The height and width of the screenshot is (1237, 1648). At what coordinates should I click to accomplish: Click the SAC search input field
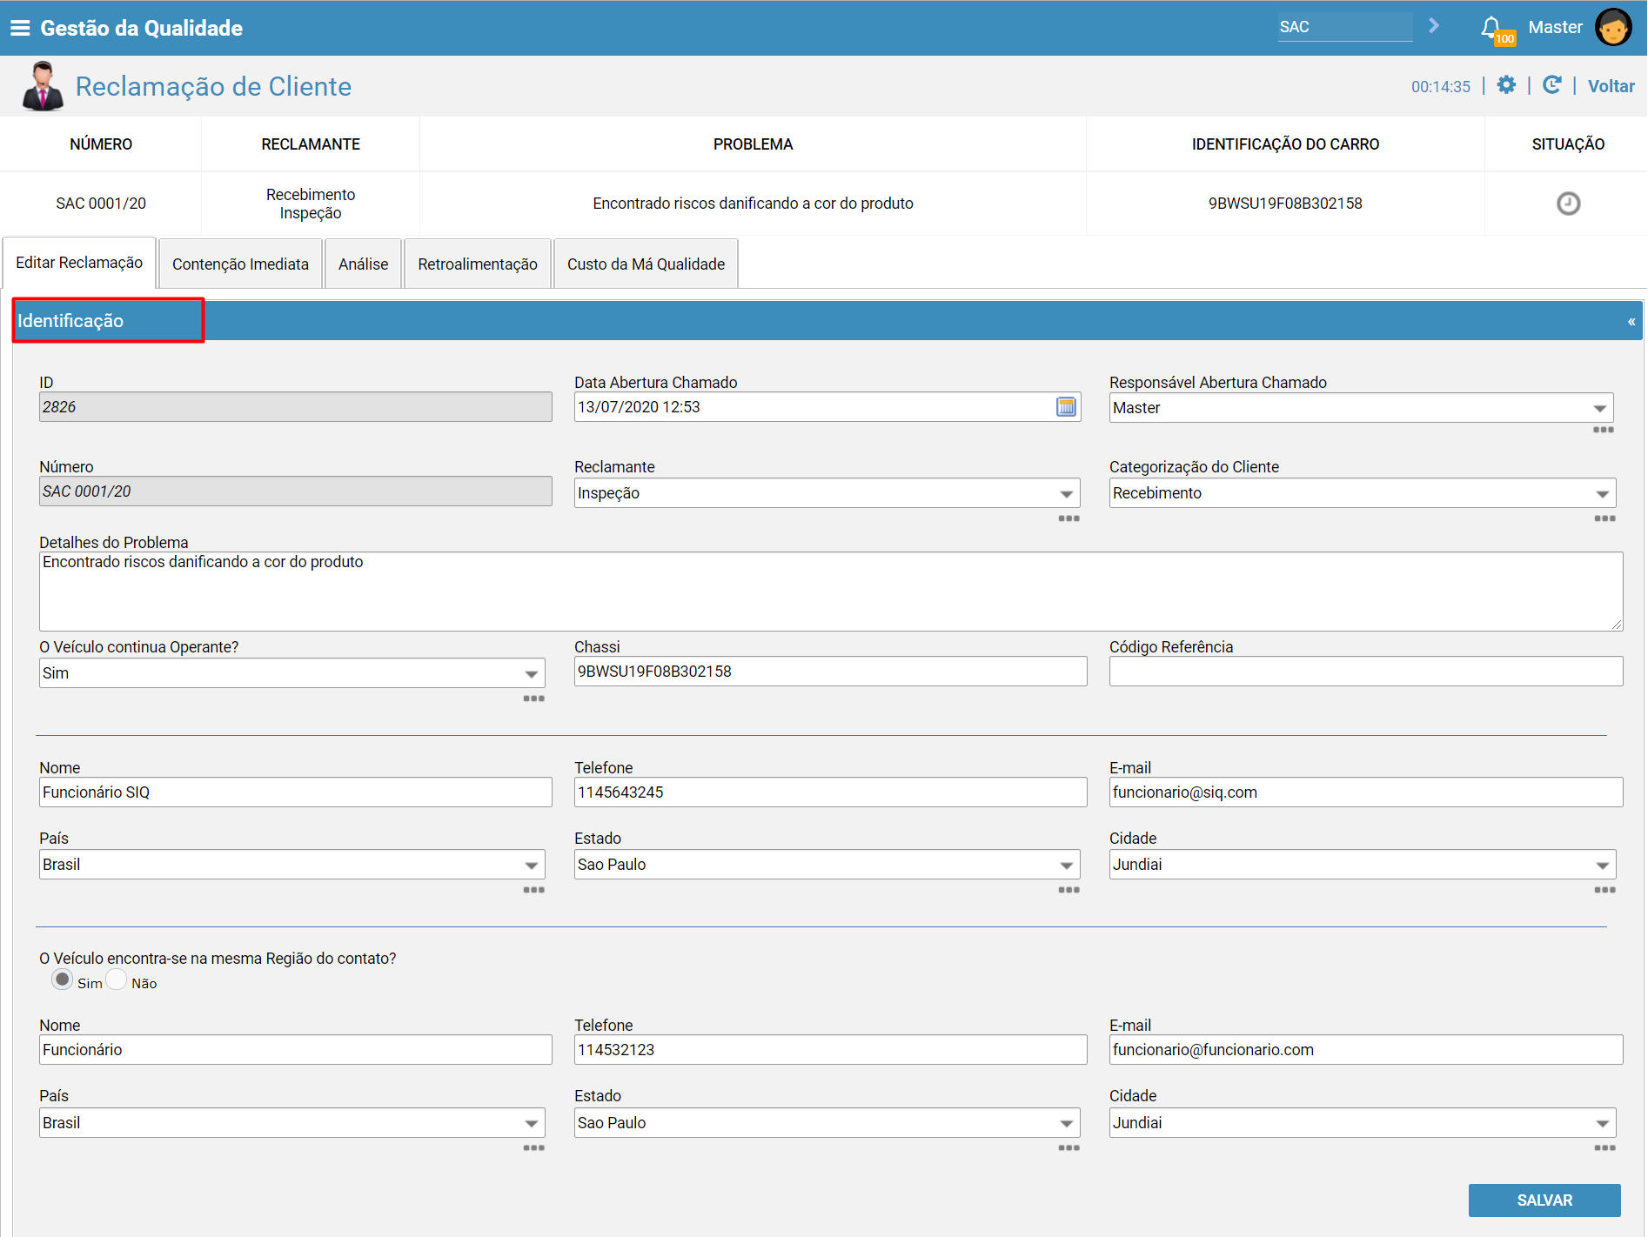tap(1345, 27)
